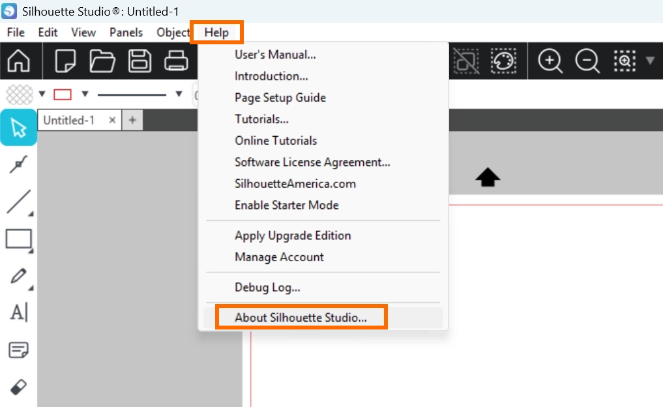
Task: Create a new document with toolbar icon
Action: pyautogui.click(x=65, y=61)
